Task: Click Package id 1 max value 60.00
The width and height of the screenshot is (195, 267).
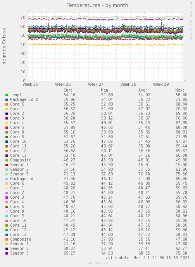Action: 181,179
